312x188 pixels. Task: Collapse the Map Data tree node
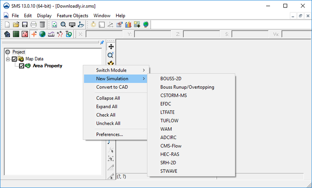7,59
